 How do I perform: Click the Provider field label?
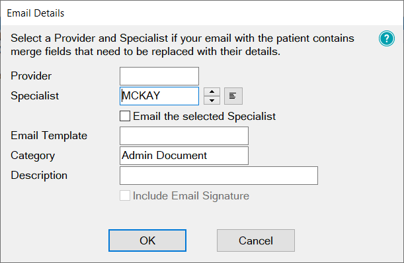click(x=31, y=76)
